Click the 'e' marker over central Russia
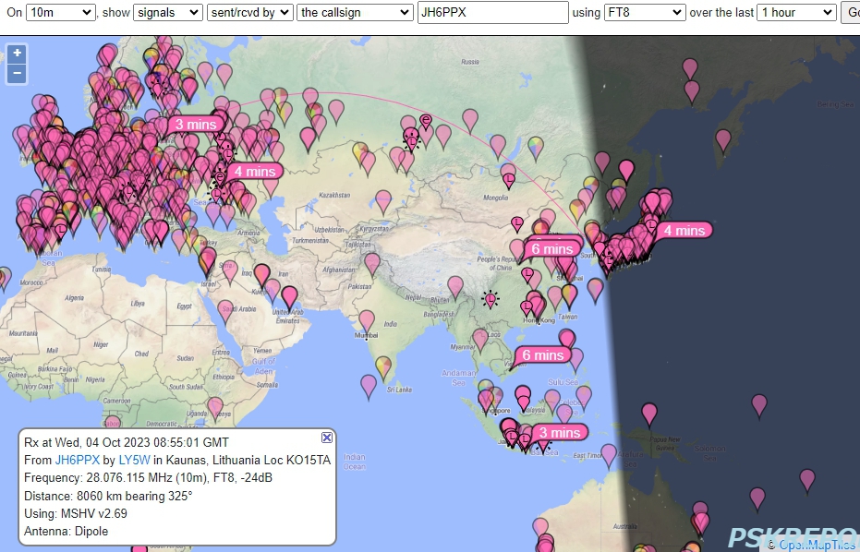 [x=426, y=121]
